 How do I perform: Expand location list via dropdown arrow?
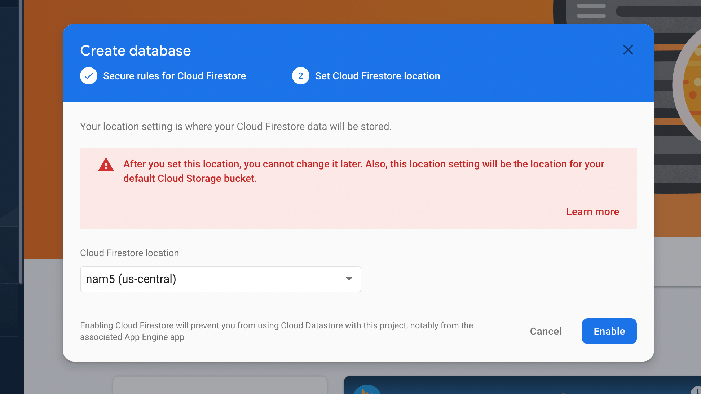349,279
